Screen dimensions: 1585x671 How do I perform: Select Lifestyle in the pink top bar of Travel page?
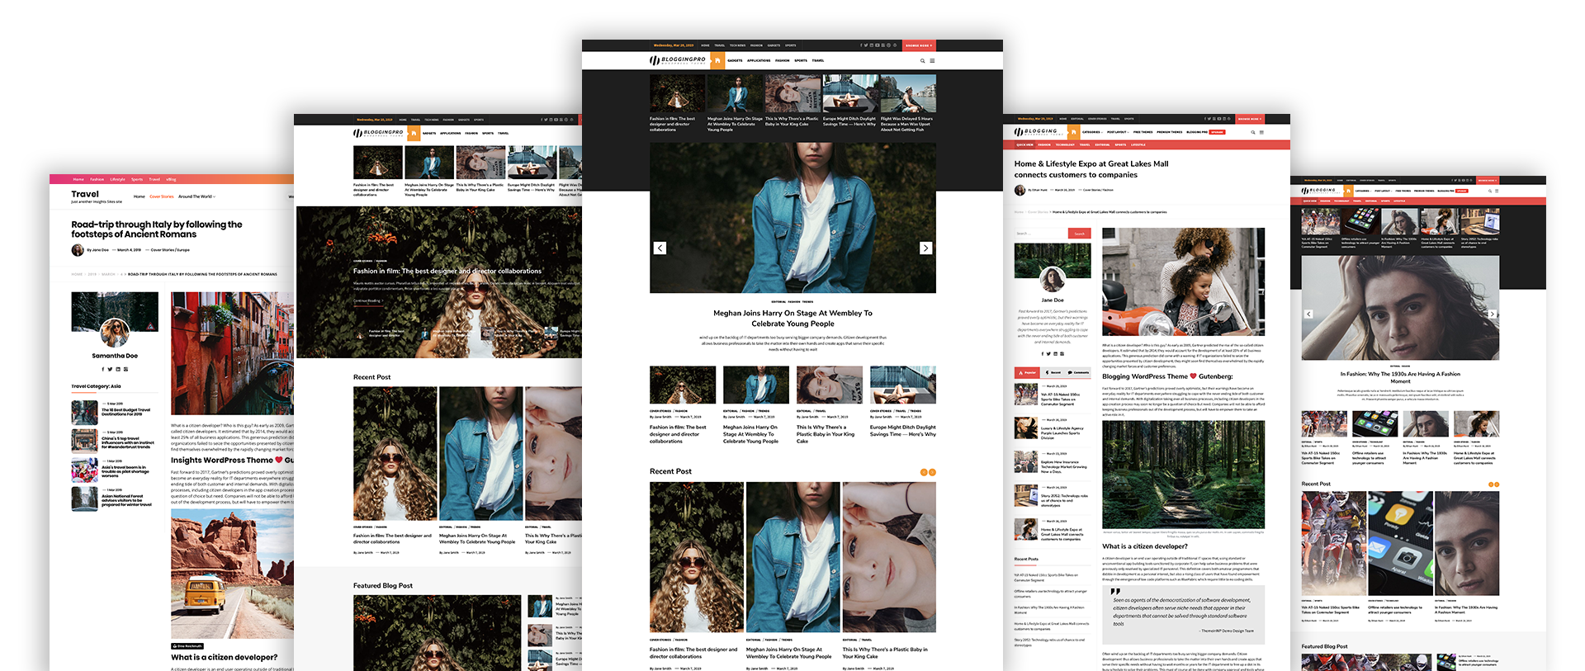(117, 179)
